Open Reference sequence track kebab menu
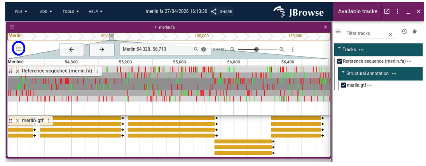Viewport: 426px width, 166px height. [x=97, y=71]
